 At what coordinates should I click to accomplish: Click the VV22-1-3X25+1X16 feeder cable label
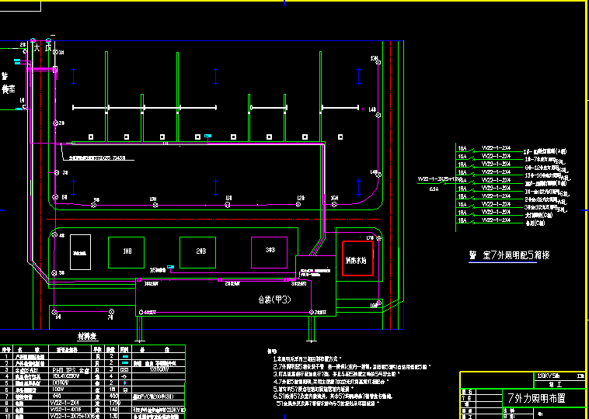pyautogui.click(x=440, y=179)
